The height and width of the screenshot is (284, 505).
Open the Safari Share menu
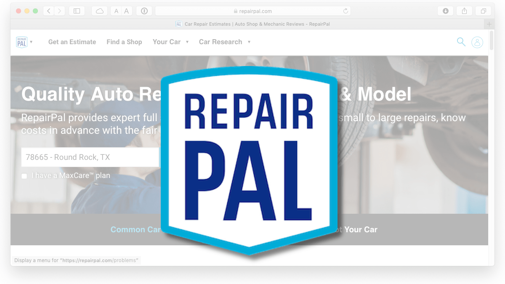tap(465, 11)
